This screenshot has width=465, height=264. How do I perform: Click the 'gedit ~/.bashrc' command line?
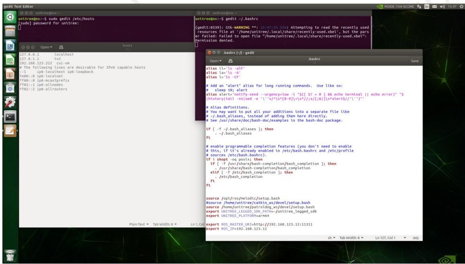[x=226, y=19]
